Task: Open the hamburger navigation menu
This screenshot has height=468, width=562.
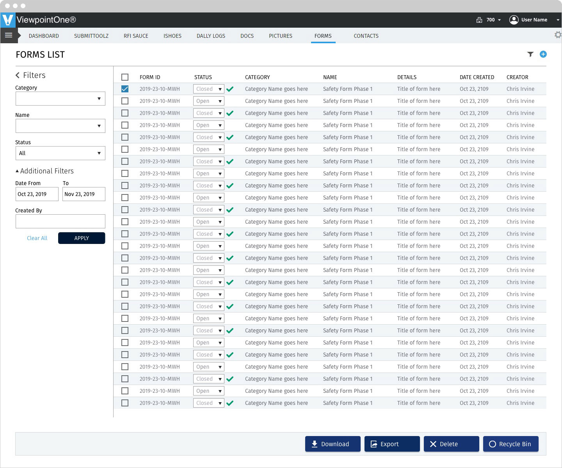Action: [x=9, y=35]
